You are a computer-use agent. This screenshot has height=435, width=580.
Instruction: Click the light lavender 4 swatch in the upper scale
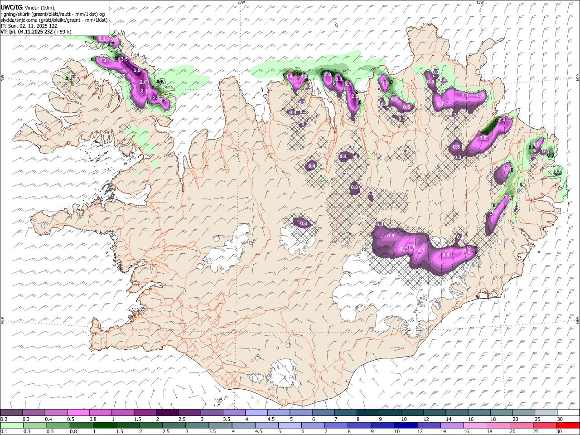[x=256, y=412]
